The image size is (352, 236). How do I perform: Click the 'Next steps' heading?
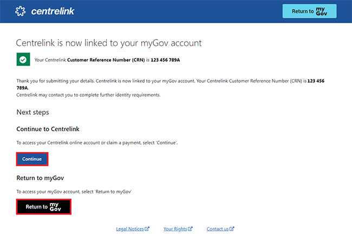tap(33, 112)
